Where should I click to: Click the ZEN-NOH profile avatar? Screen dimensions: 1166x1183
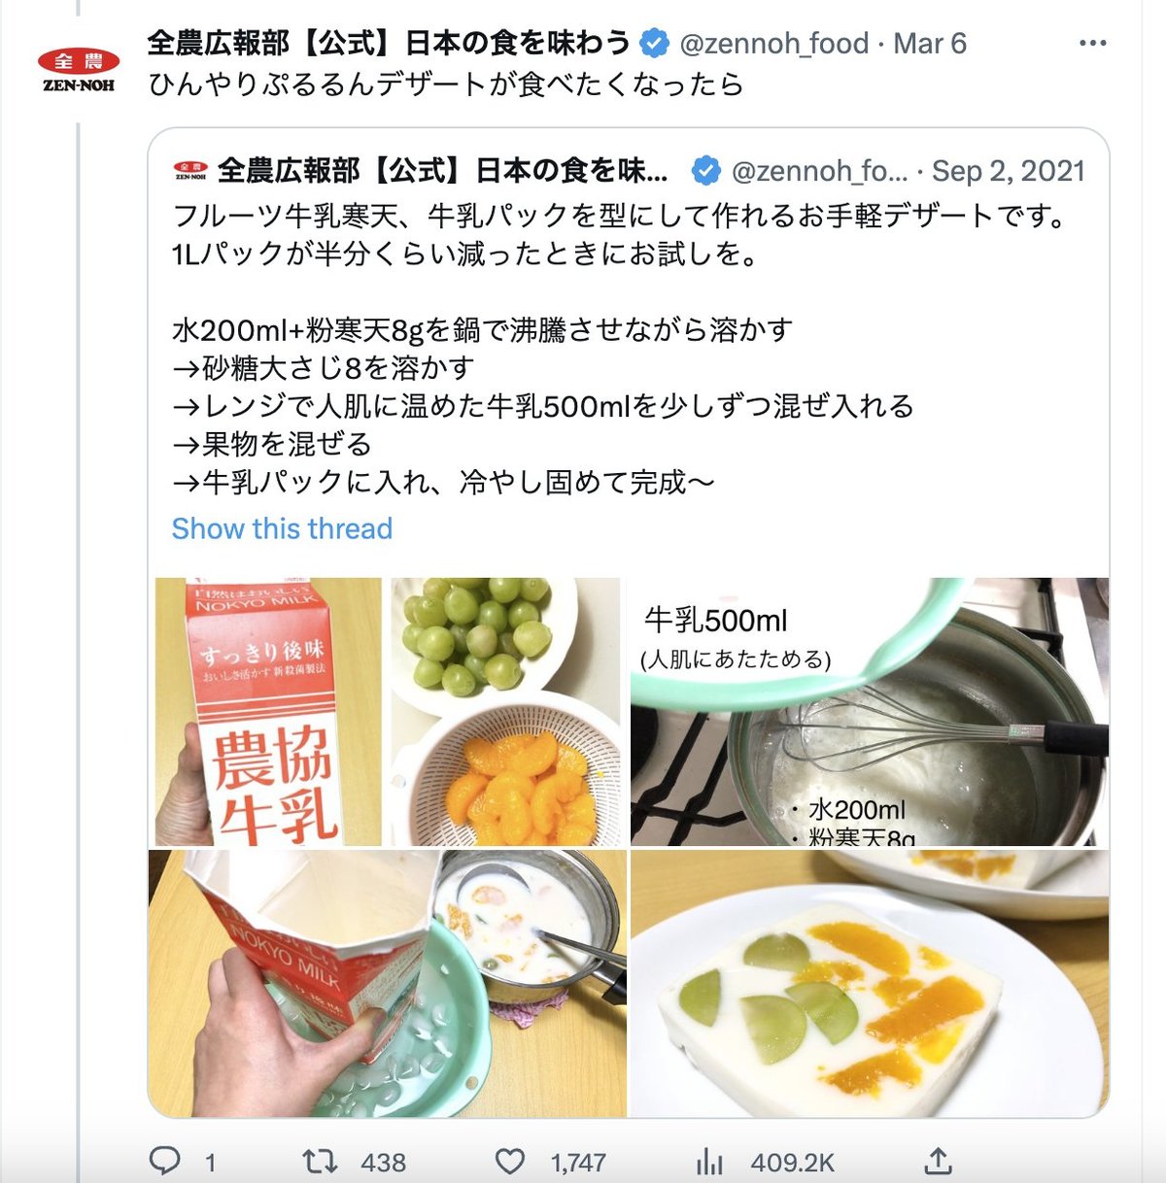pos(79,70)
